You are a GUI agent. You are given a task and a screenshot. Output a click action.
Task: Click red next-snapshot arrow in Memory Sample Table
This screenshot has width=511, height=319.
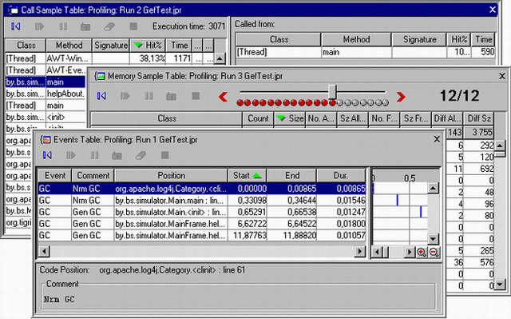(x=401, y=97)
